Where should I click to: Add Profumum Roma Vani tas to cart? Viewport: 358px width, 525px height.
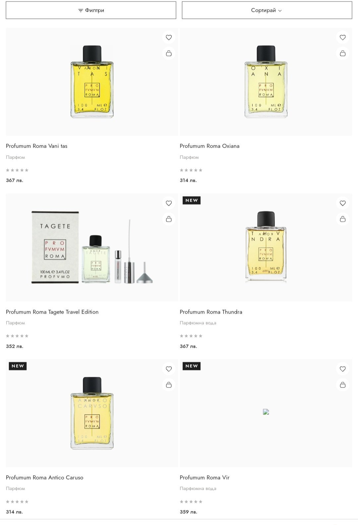click(169, 53)
